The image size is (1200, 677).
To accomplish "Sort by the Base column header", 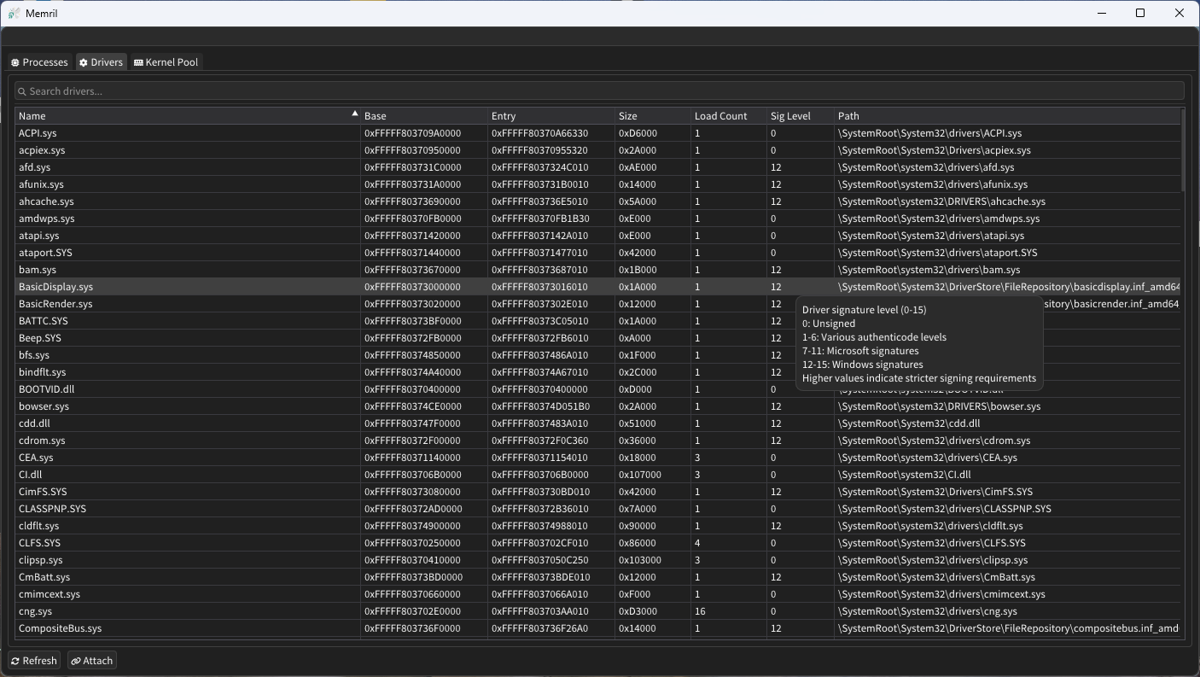I will click(x=424, y=116).
